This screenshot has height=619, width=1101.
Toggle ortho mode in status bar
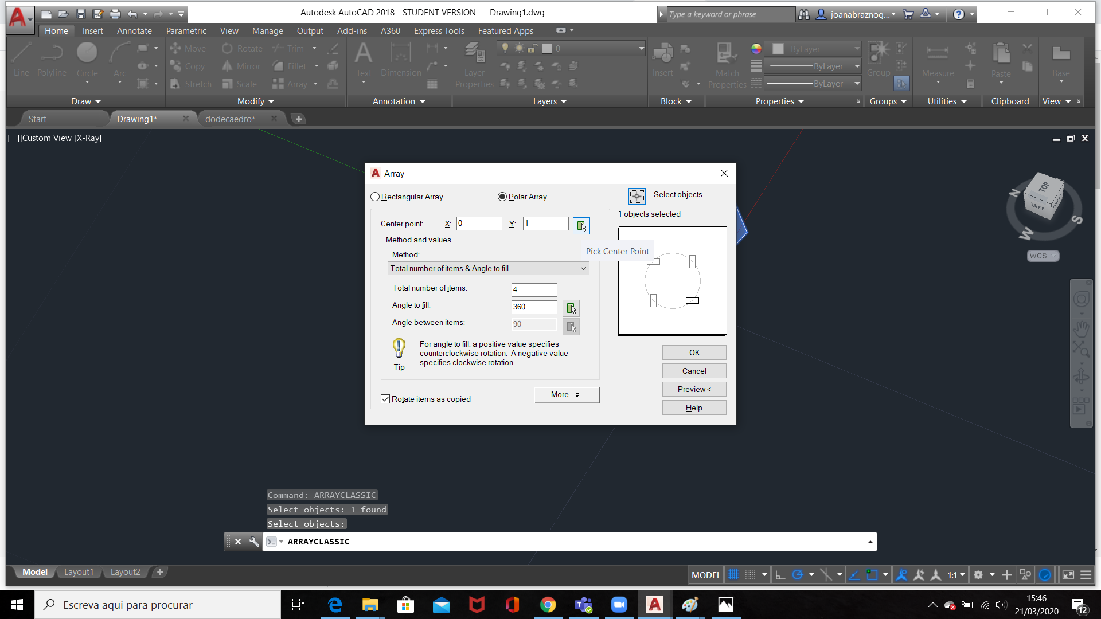point(780,575)
